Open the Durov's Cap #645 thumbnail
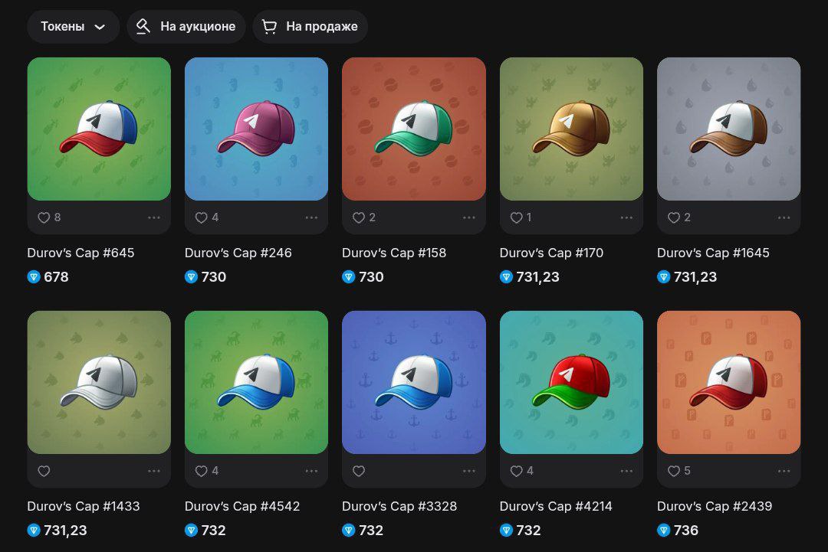 click(99, 129)
